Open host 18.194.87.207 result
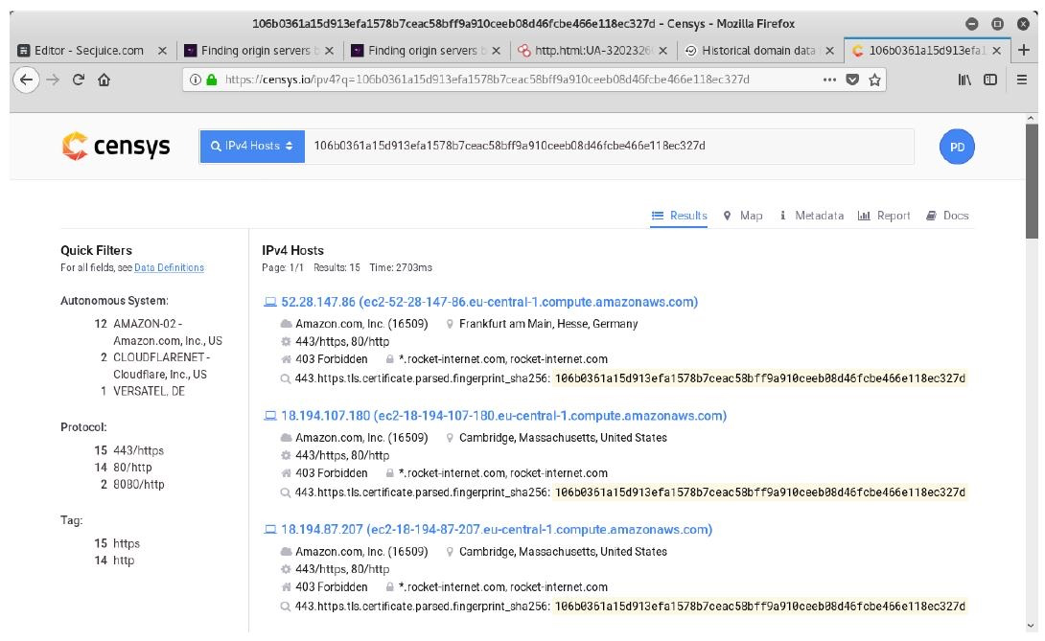The image size is (1045, 641). [497, 530]
